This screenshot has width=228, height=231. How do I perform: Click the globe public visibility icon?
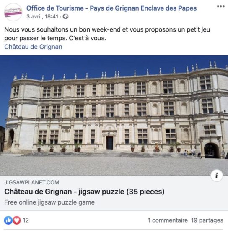(x=65, y=16)
